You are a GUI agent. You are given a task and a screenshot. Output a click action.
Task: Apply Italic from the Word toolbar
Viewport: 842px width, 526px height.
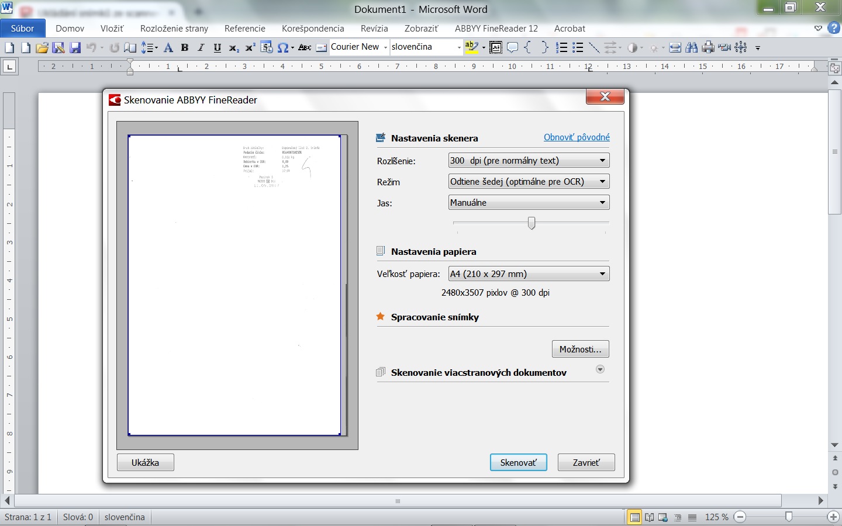pos(201,48)
